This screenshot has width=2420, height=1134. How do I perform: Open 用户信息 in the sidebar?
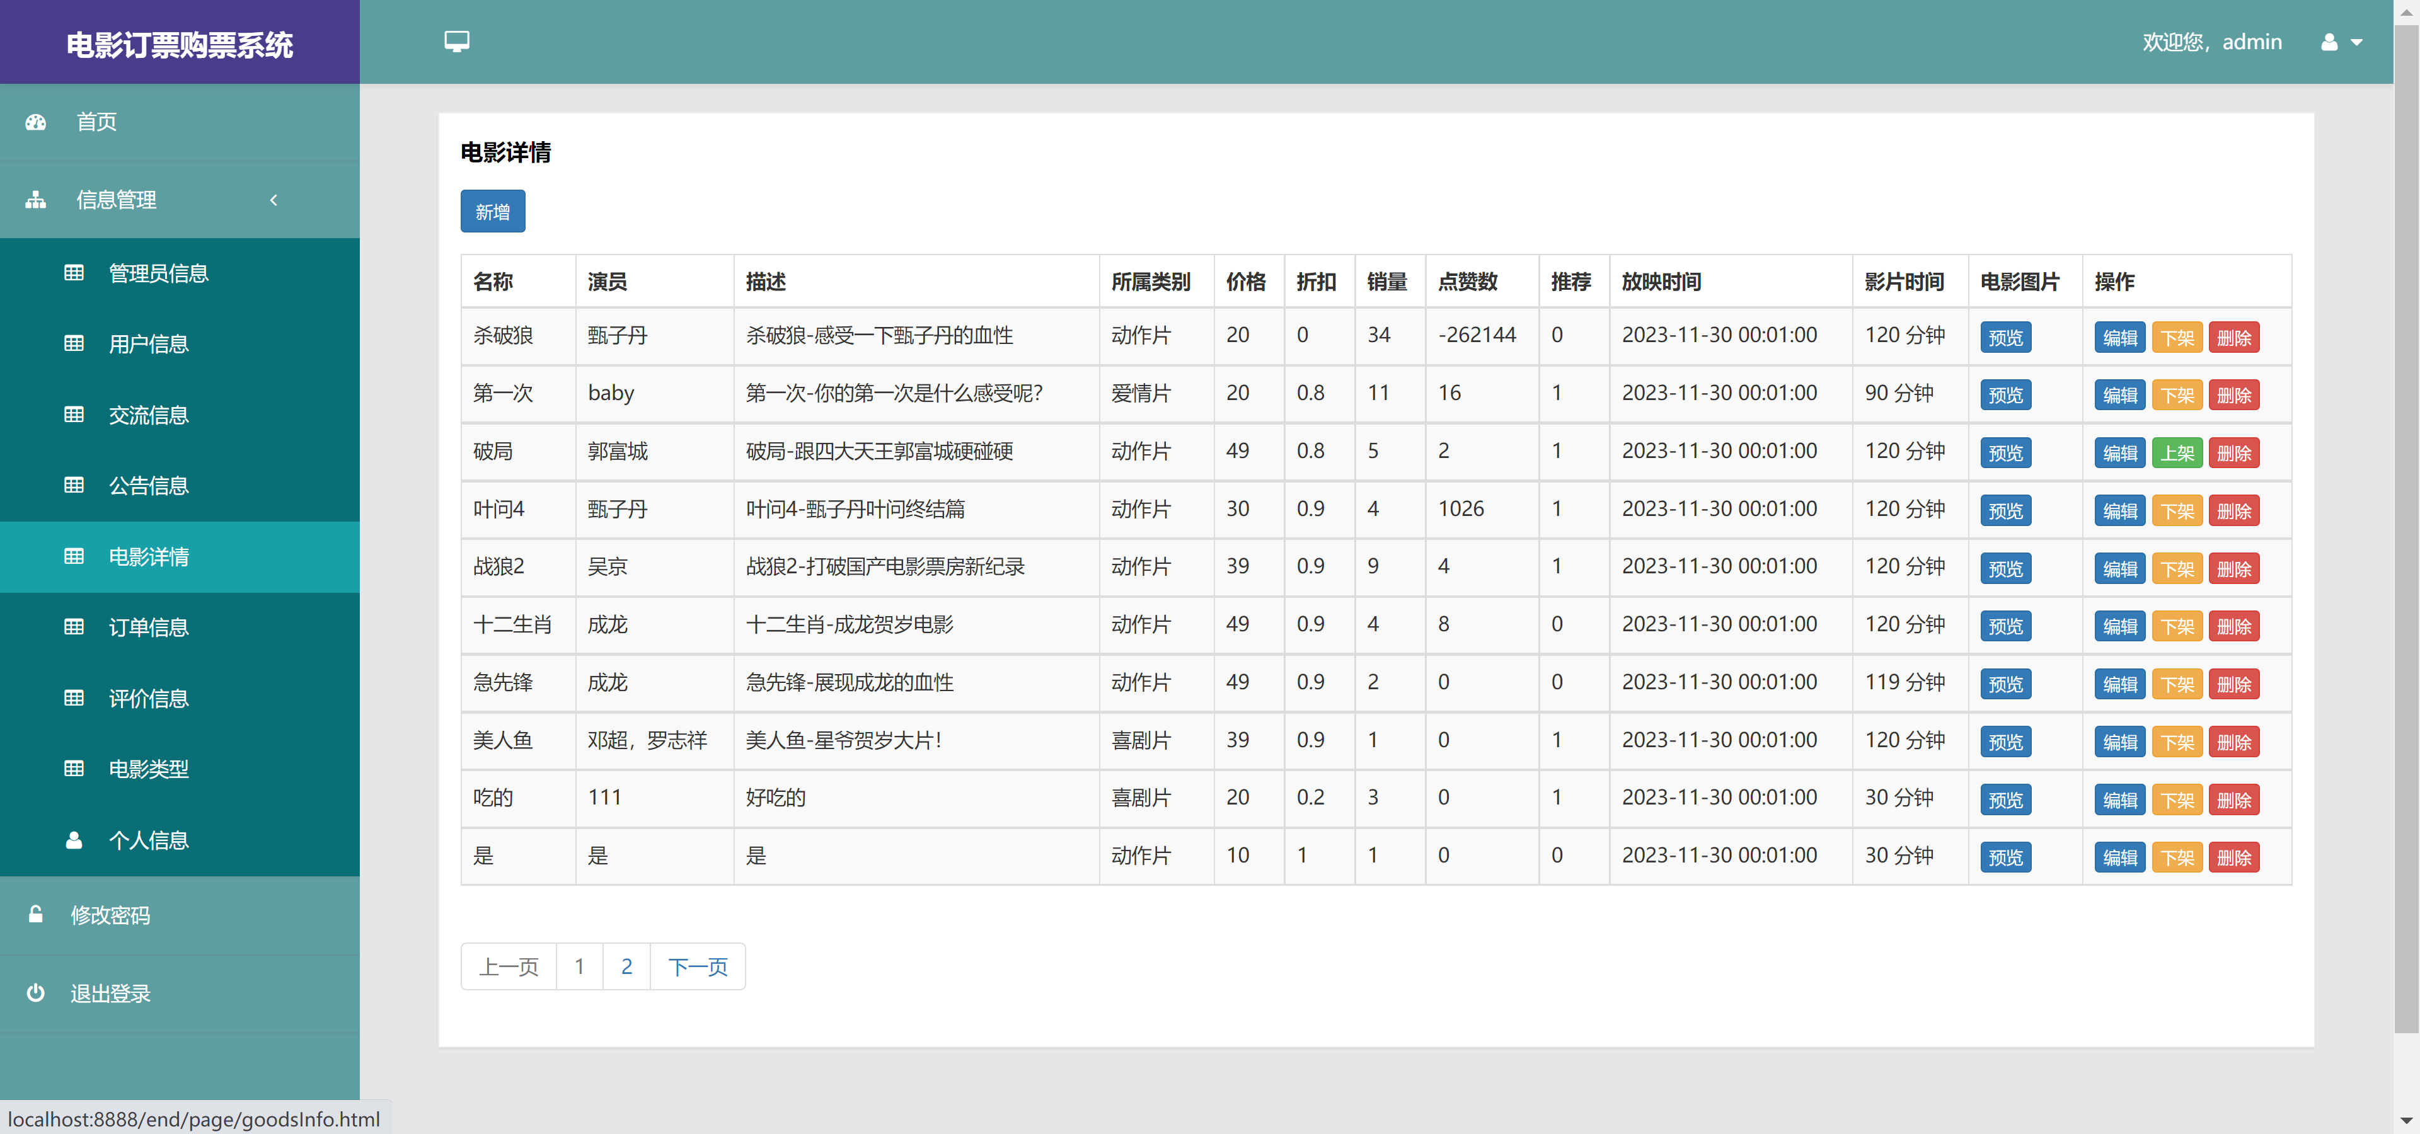[149, 345]
